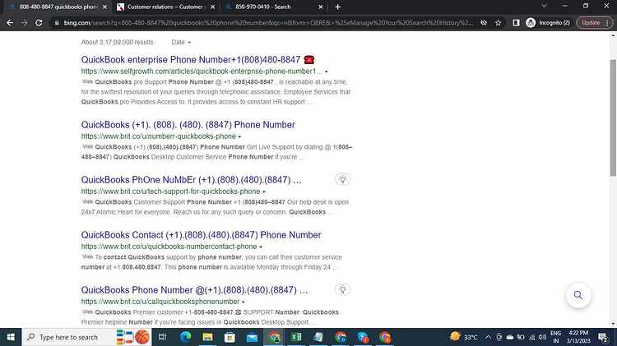Viewport: 617px width, 346px height.
Task: Reload the Bing search page
Action: (x=39, y=23)
